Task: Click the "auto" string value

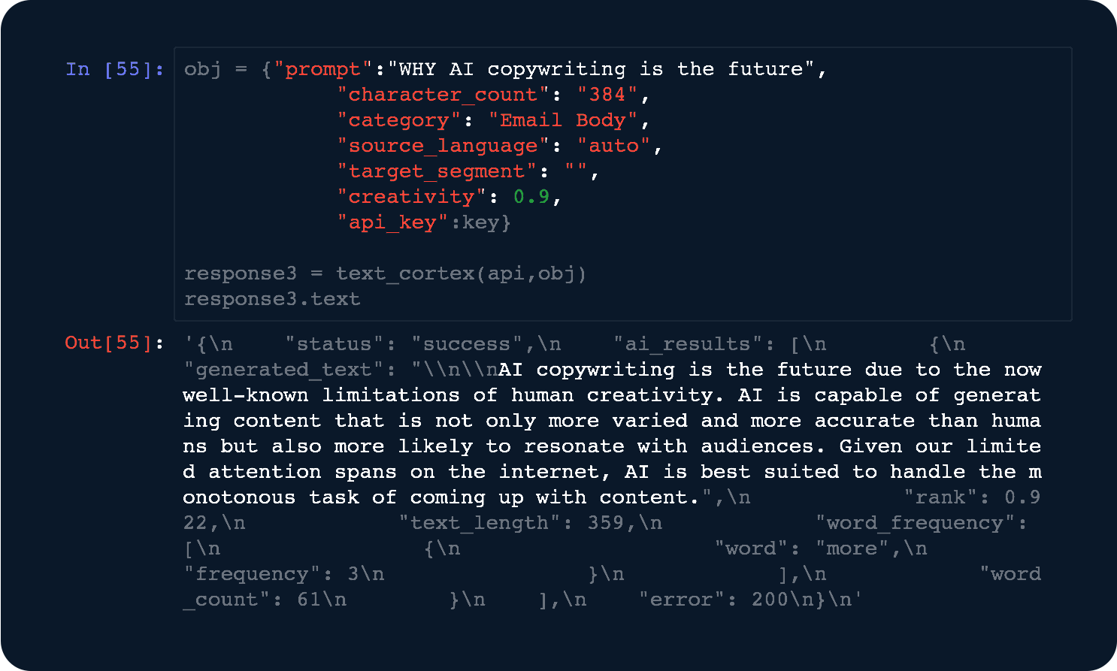Action: pyautogui.click(x=613, y=146)
